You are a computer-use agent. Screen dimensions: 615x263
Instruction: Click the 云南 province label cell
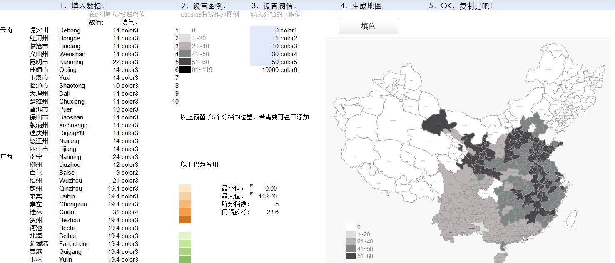click(6, 30)
